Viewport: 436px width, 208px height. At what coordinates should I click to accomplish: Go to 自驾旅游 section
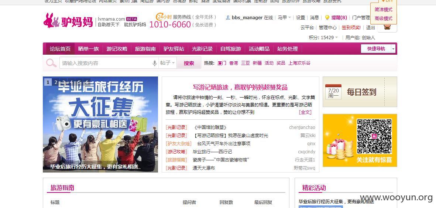click(230, 49)
